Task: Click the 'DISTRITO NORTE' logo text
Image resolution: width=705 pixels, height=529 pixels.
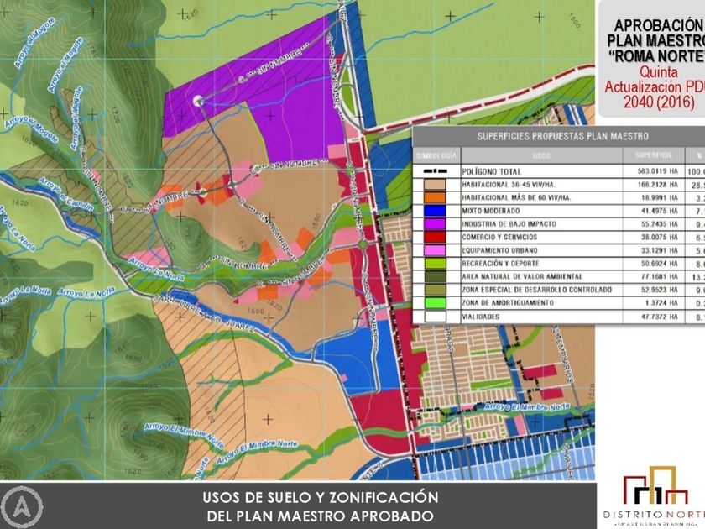Action: pyautogui.click(x=654, y=515)
